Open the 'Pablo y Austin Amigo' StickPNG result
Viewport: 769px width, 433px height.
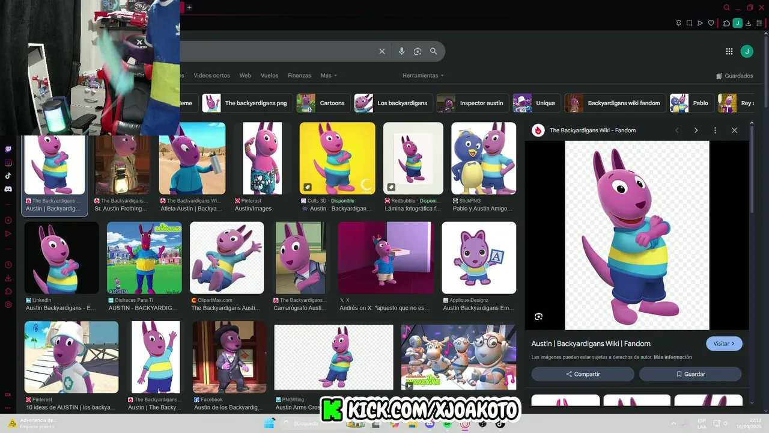pyautogui.click(x=484, y=158)
